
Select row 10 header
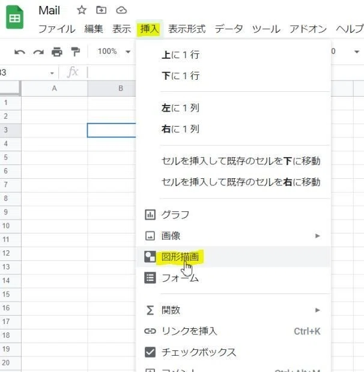click(x=10, y=226)
